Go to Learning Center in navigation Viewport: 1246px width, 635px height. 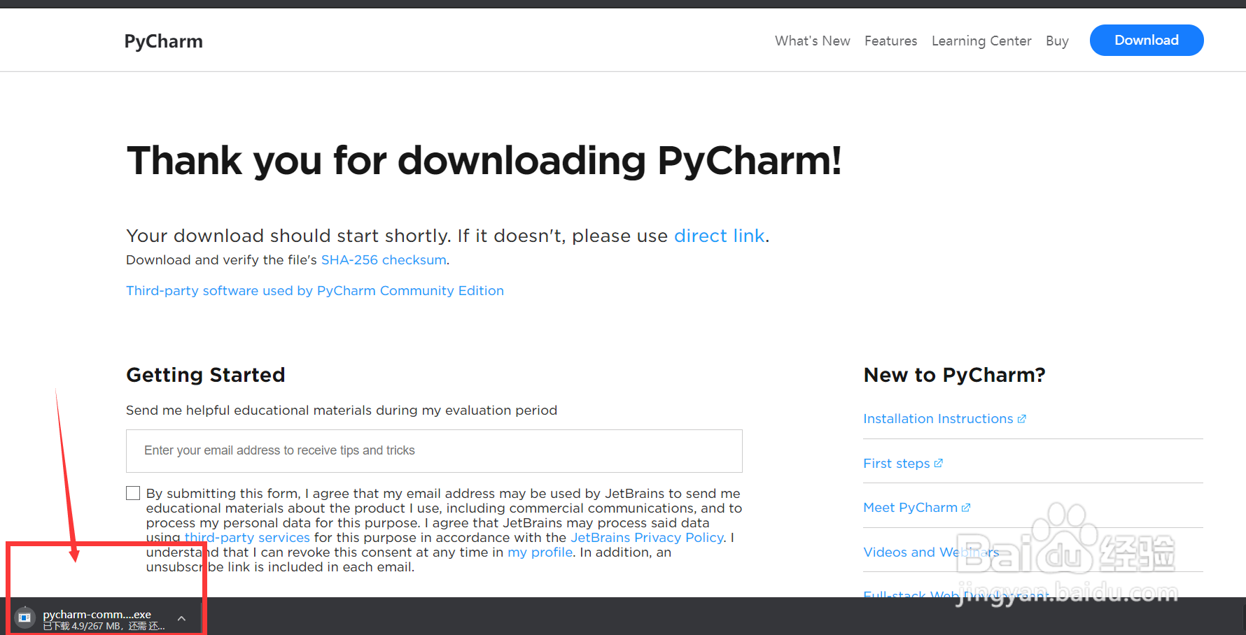[981, 41]
